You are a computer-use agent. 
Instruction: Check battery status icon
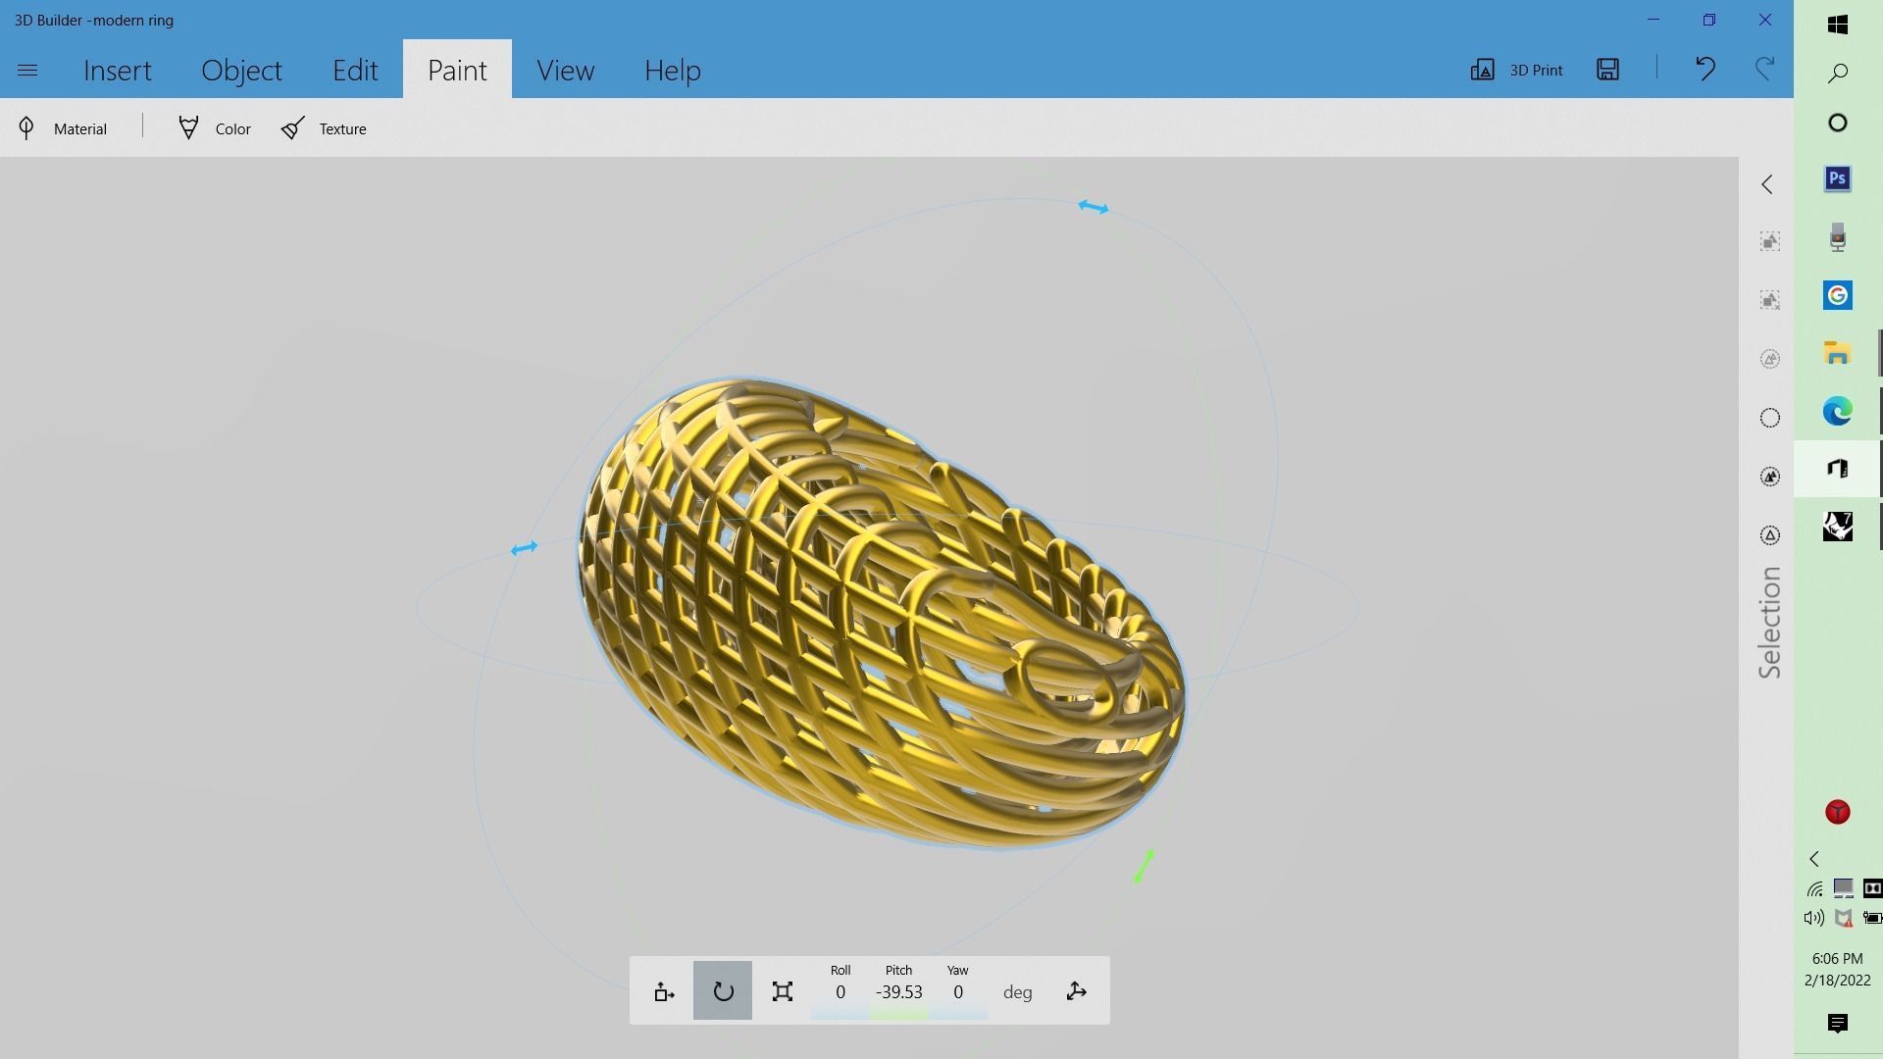(1872, 918)
